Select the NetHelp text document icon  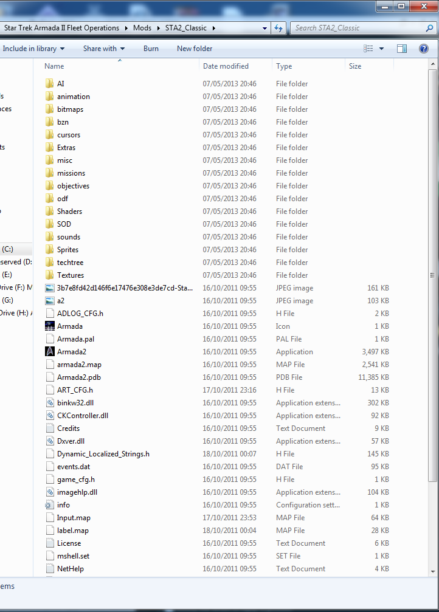click(50, 569)
